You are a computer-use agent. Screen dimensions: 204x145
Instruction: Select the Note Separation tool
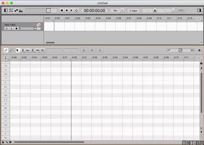click(x=43, y=50)
